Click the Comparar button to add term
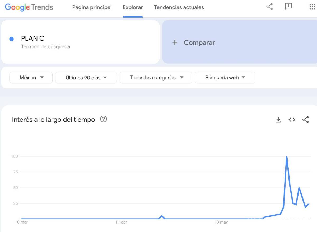Image resolution: width=317 pixels, height=232 pixels. point(199,42)
